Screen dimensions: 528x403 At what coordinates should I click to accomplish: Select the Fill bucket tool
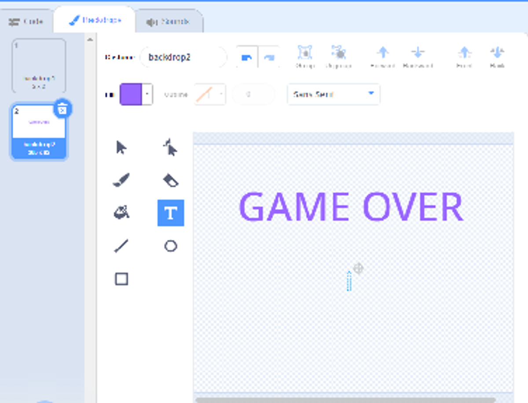(121, 213)
